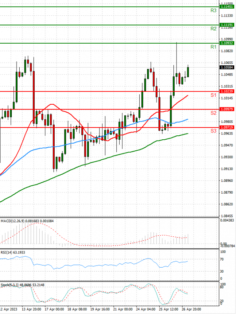The height and width of the screenshot is (314, 236).
Task: Select the red S2 label
Action: 213,113
